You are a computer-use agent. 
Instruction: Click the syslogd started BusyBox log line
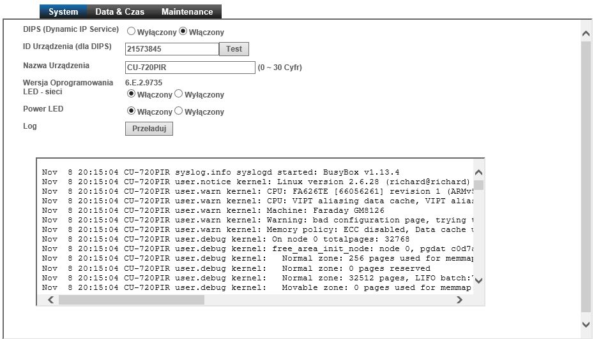(x=220, y=172)
